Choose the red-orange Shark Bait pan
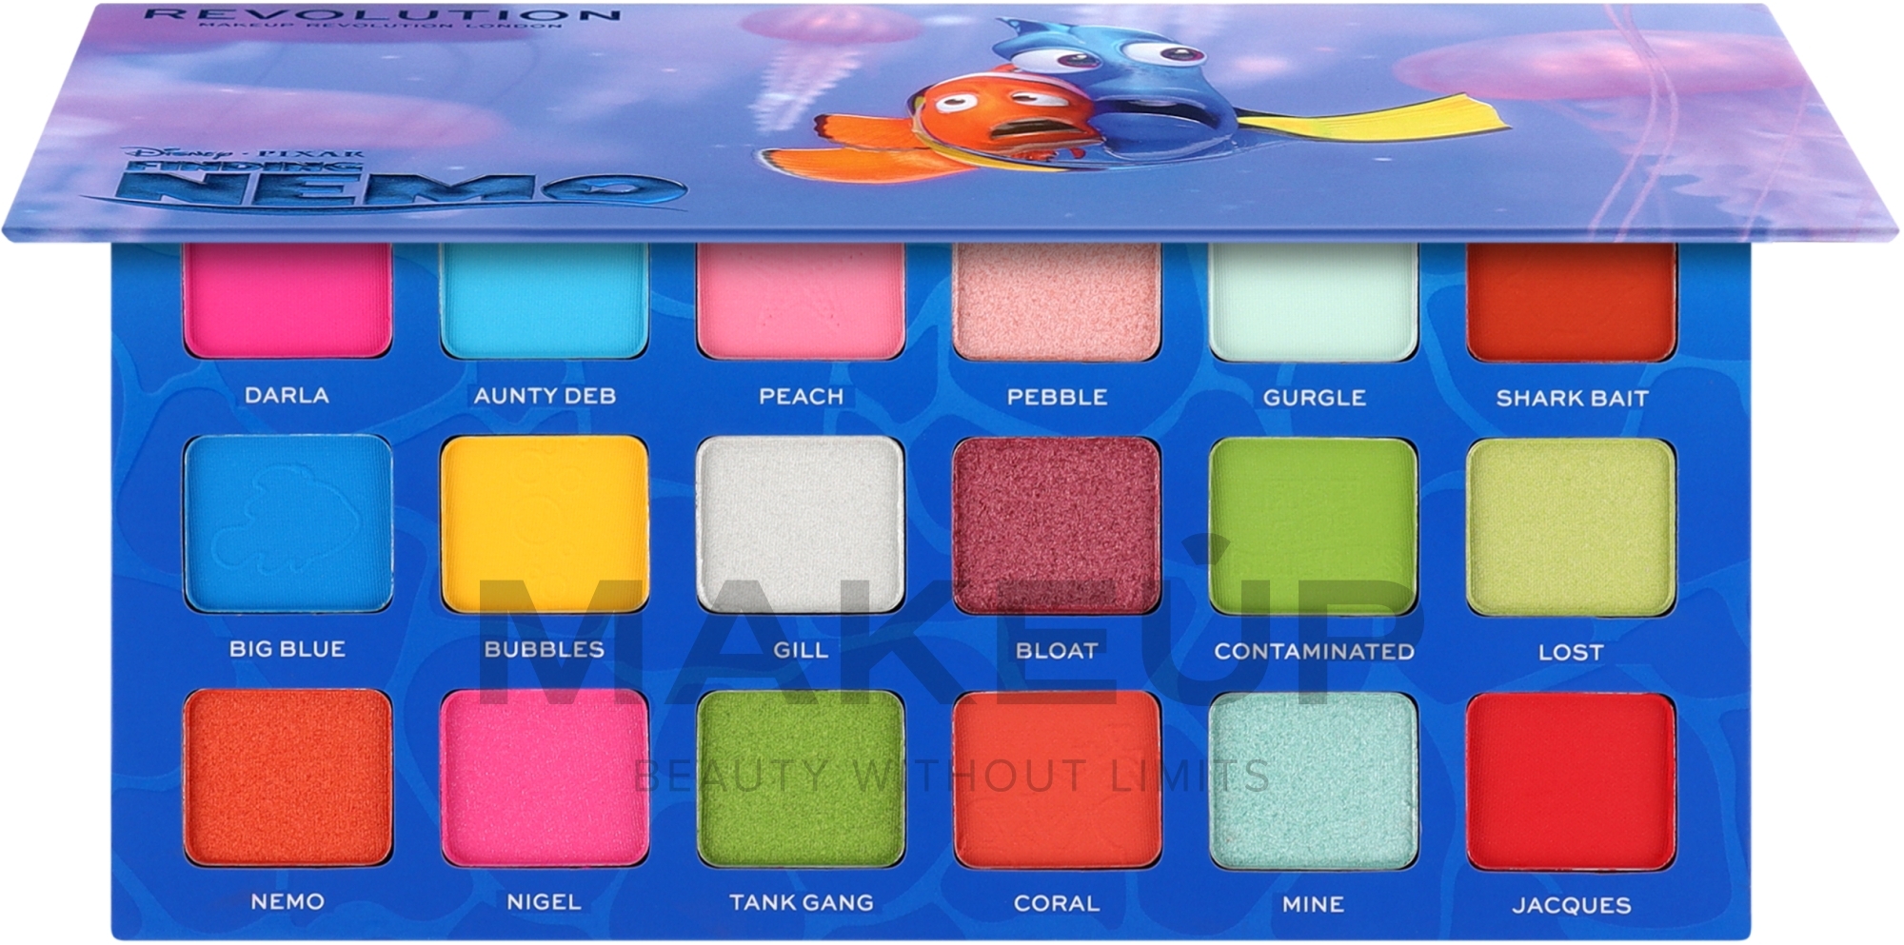Image resolution: width=1904 pixels, height=945 pixels. click(1572, 302)
